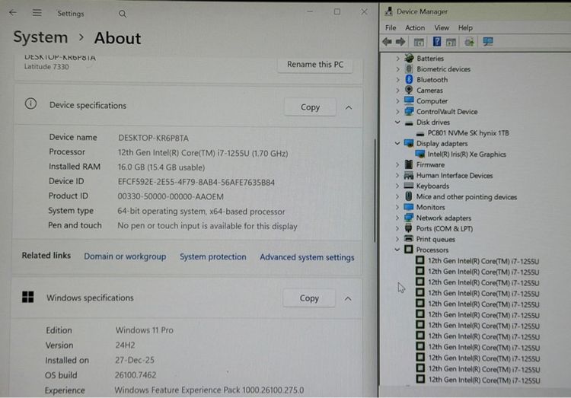Click the Print queues category icon
The height and width of the screenshot is (398, 571).
tap(409, 239)
